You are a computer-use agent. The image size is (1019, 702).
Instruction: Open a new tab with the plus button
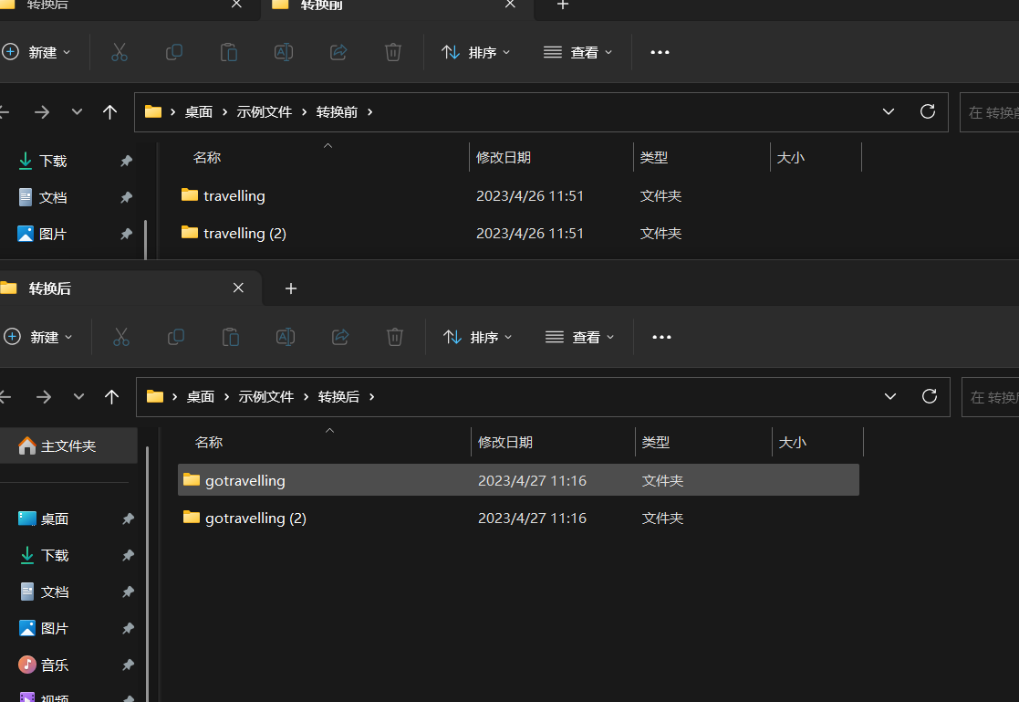tap(562, 7)
